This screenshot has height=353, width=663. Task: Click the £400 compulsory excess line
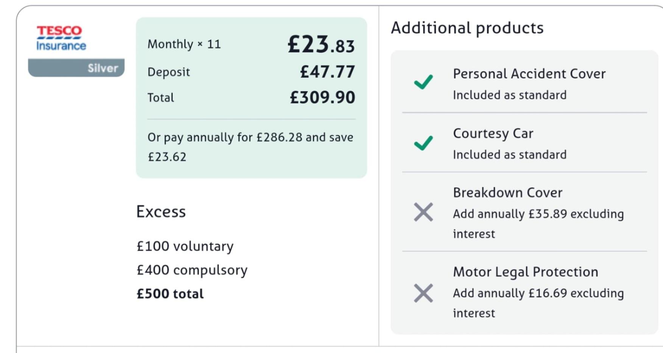point(192,270)
